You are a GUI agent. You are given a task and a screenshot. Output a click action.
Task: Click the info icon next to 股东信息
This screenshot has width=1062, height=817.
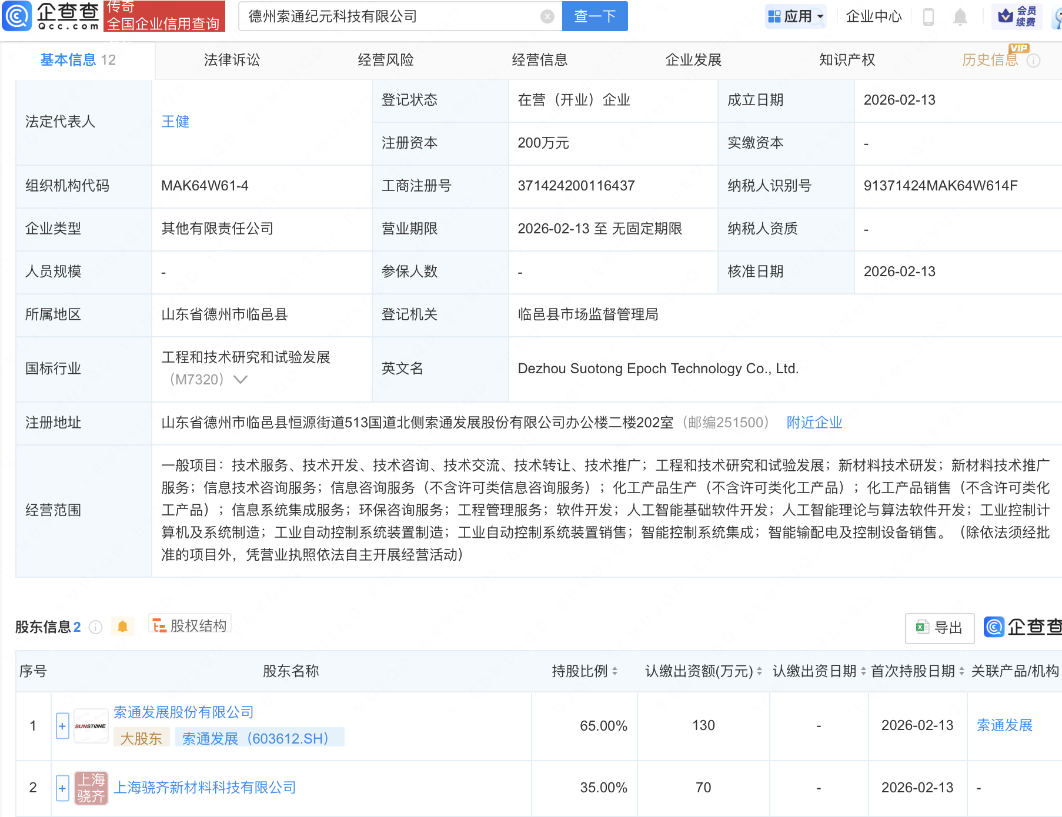point(96,627)
